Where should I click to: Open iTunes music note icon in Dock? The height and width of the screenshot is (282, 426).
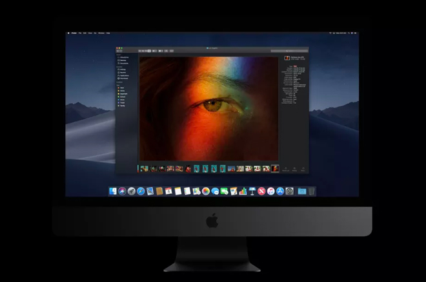pos(271,191)
